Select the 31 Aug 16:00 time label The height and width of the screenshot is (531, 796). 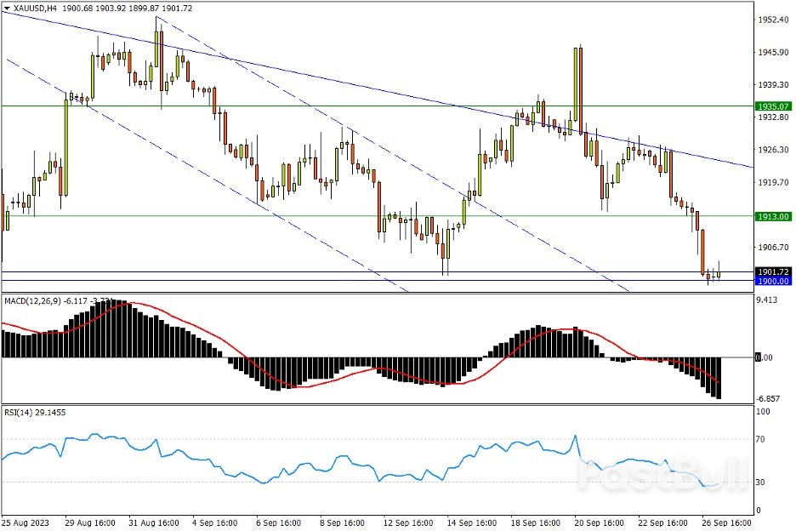click(x=153, y=521)
